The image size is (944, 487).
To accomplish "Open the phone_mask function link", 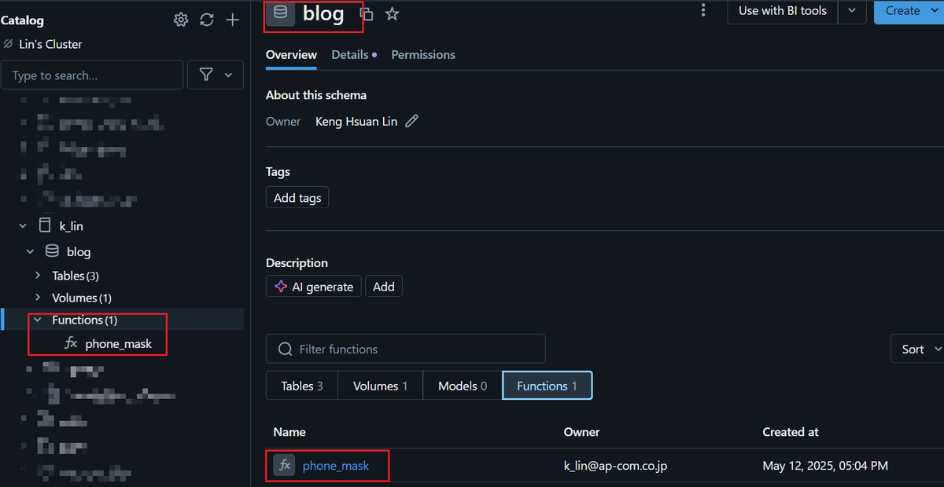I will (336, 466).
